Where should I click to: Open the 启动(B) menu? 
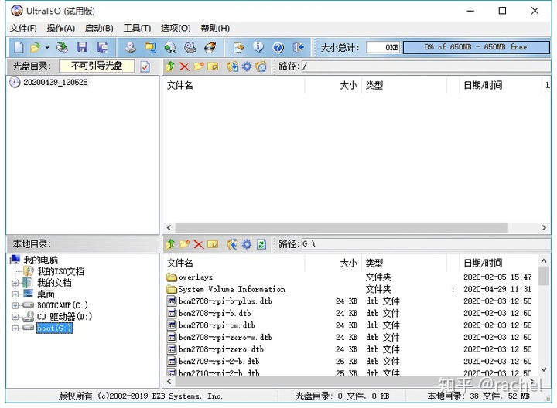99,28
